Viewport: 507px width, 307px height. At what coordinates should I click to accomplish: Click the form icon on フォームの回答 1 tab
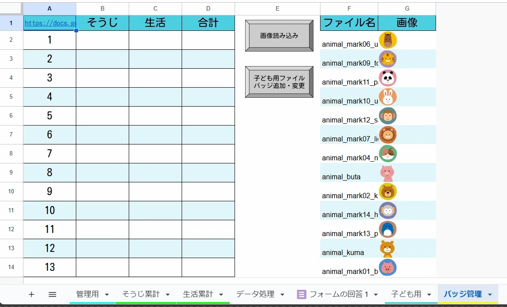coord(302,294)
